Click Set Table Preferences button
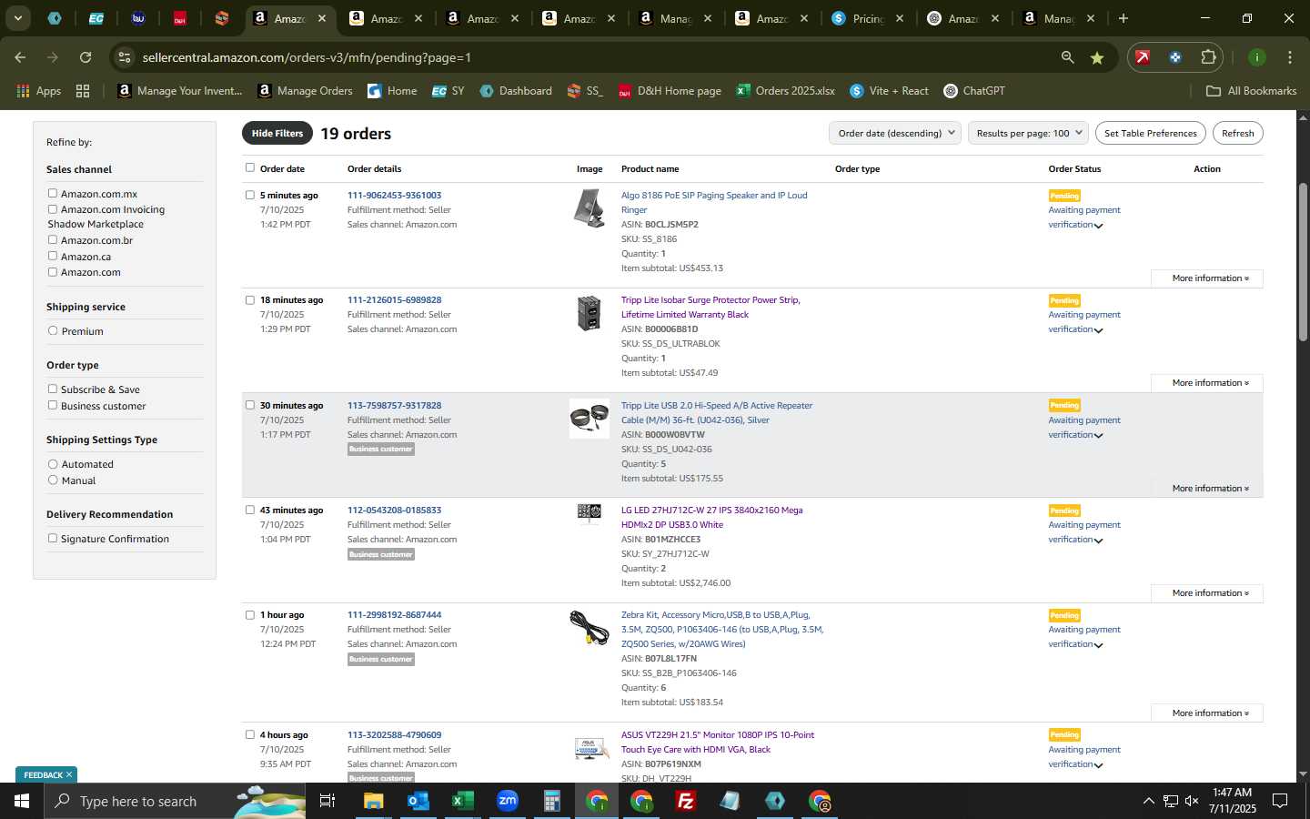This screenshot has height=819, width=1310. [1150, 133]
